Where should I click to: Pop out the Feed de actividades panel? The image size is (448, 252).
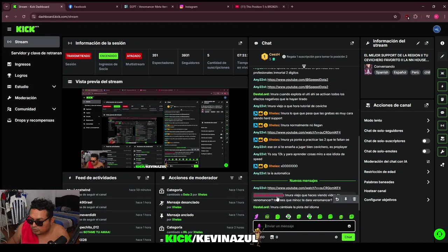147,178
